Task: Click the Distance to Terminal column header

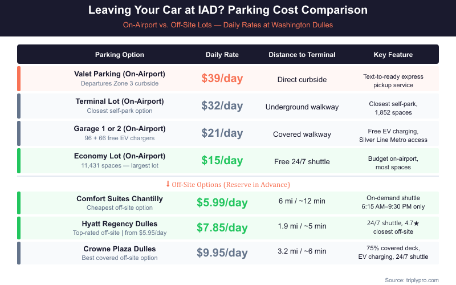Action: [x=302, y=55]
